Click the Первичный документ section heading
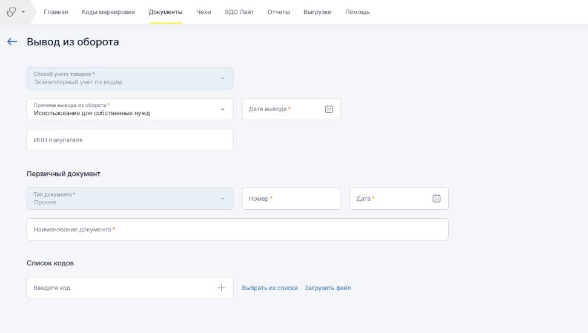The height and width of the screenshot is (333, 588). [x=64, y=173]
